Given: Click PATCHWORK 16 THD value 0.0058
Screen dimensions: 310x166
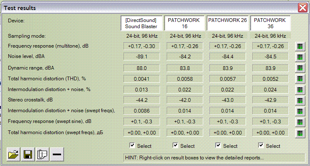Looking at the screenshot, I should coord(185,79).
